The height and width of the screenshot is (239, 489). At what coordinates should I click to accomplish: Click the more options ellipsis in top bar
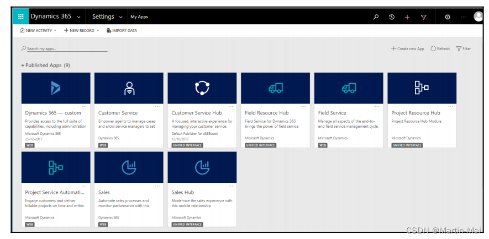click(463, 17)
